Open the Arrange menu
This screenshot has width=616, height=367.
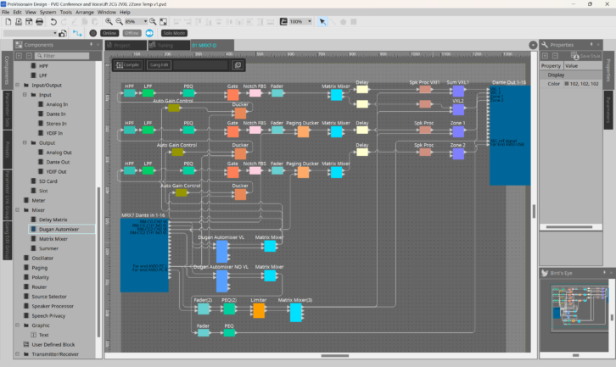pos(84,13)
